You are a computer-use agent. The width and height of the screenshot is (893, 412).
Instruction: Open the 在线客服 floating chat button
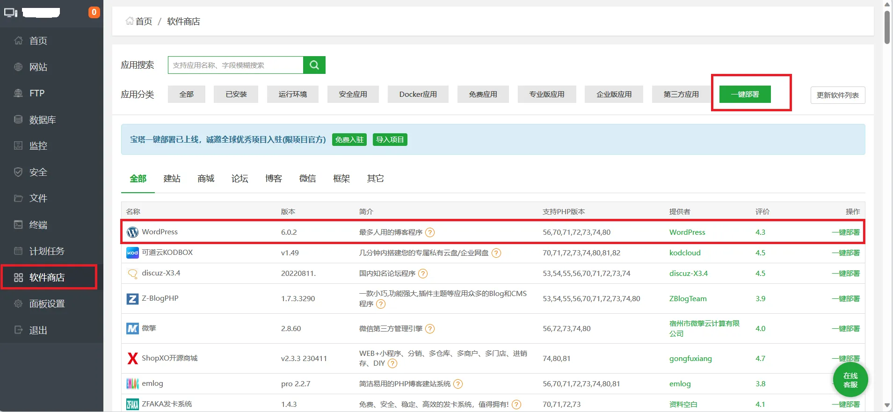coord(850,380)
